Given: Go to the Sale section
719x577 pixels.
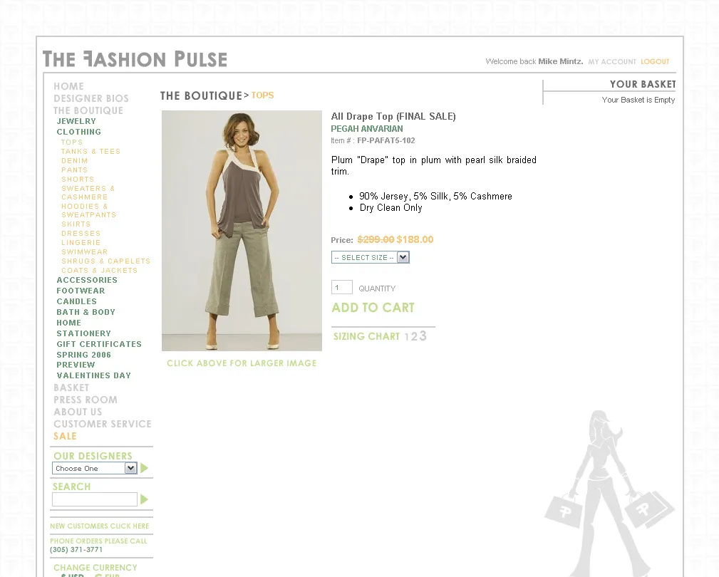Looking at the screenshot, I should 65,436.
